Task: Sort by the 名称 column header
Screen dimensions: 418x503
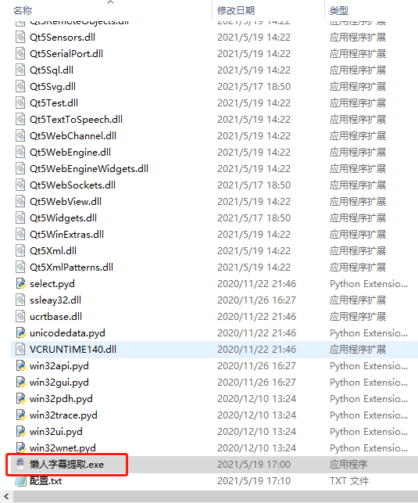Action: [x=23, y=11]
